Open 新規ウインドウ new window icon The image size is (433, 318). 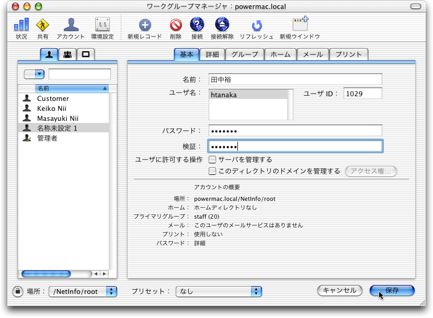[x=300, y=25]
